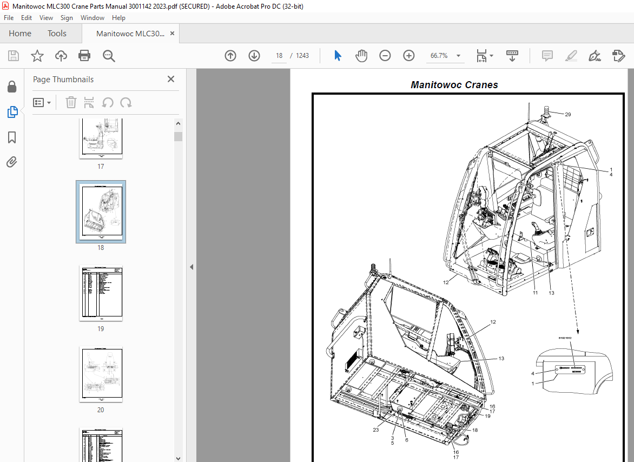Open the page fit options dropdown arrow
Viewport: 634px width, 462px height.
coord(491,56)
